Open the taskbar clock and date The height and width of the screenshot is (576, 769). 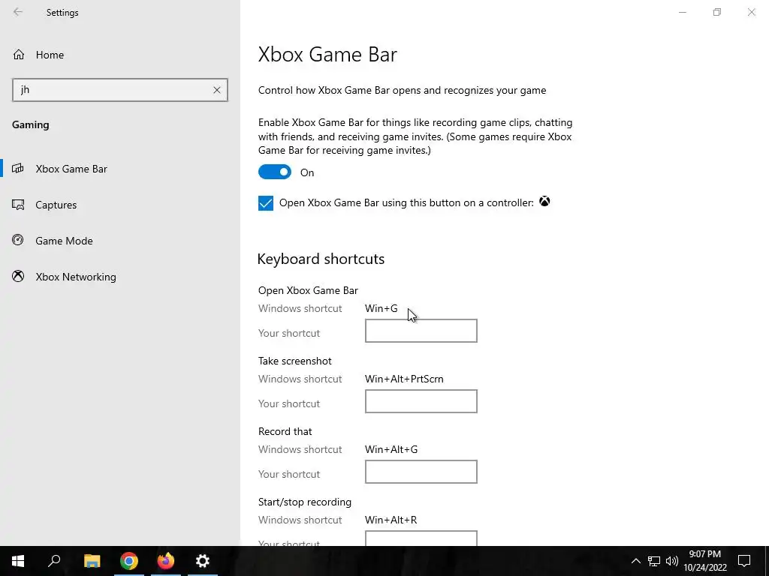[x=704, y=561]
